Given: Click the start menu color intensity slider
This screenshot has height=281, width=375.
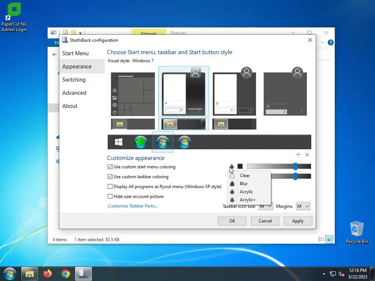Looking at the screenshot, I should [x=279, y=166].
